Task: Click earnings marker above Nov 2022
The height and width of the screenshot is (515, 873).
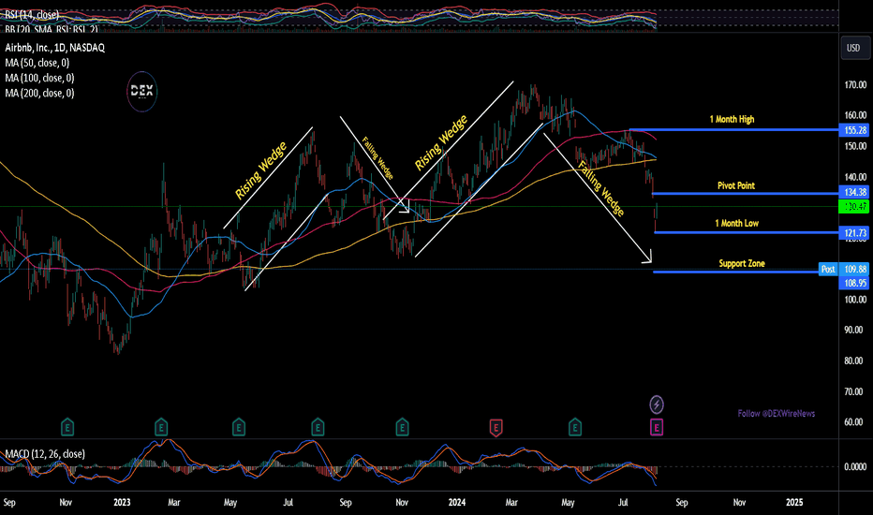Action: 67,428
